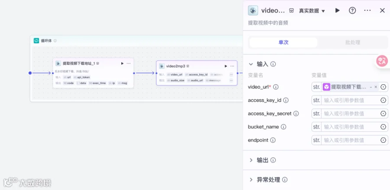Switch to 单次 mode
The image size is (390, 190).
(x=283, y=42)
